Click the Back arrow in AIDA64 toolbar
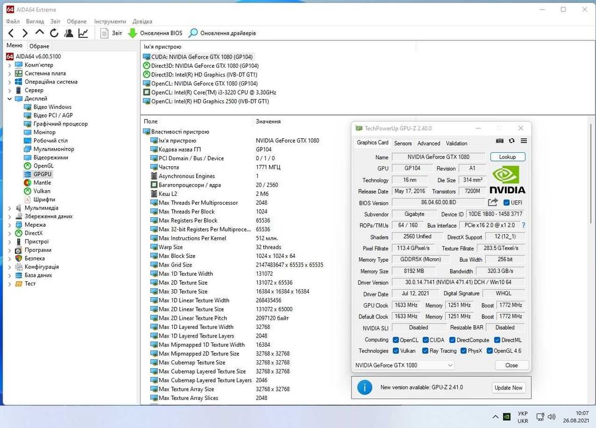596x428 pixels. click(x=11, y=33)
